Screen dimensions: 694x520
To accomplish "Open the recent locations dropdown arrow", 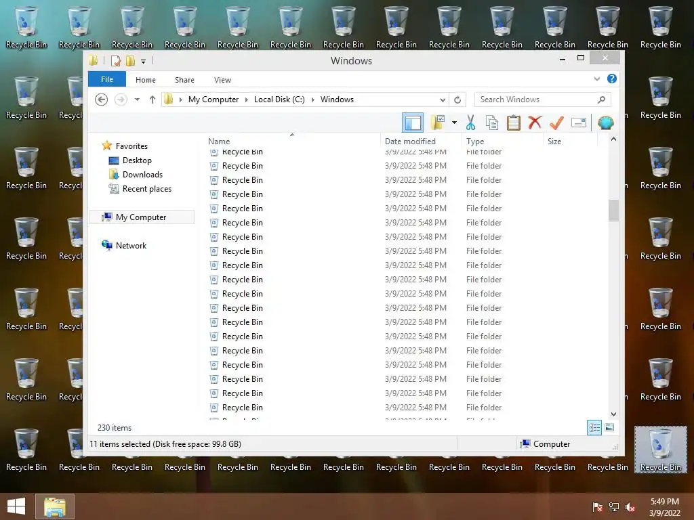I will [137, 100].
